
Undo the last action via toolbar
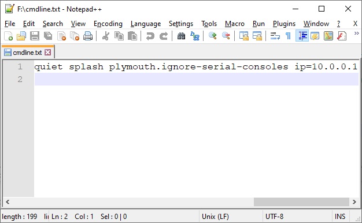click(x=150, y=36)
